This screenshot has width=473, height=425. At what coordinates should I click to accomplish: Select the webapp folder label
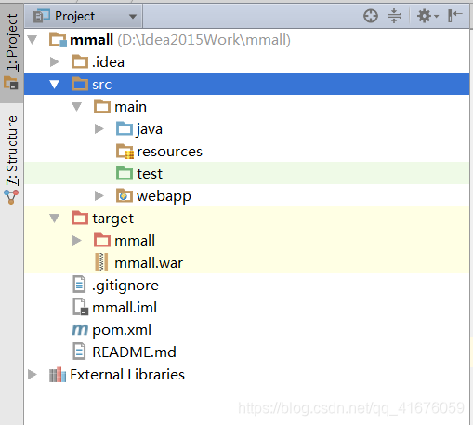point(164,197)
